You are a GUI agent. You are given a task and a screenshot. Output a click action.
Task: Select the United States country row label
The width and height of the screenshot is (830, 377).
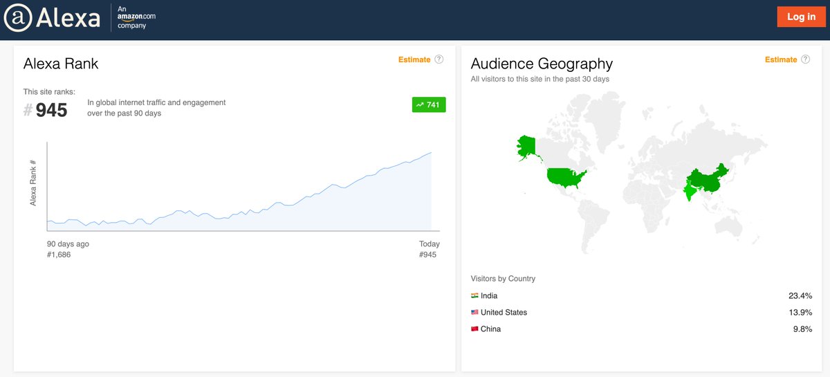pos(504,313)
